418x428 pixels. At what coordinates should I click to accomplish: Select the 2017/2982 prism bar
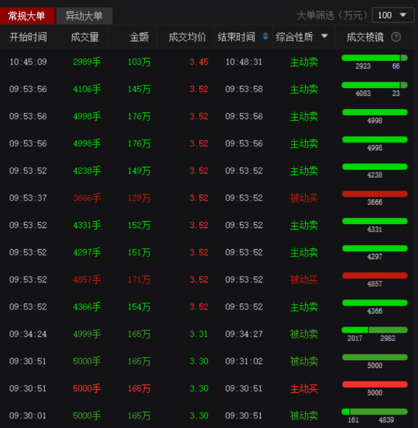374,330
